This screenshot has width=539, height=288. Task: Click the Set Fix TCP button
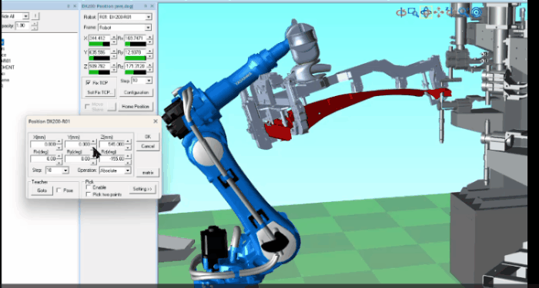tap(99, 92)
